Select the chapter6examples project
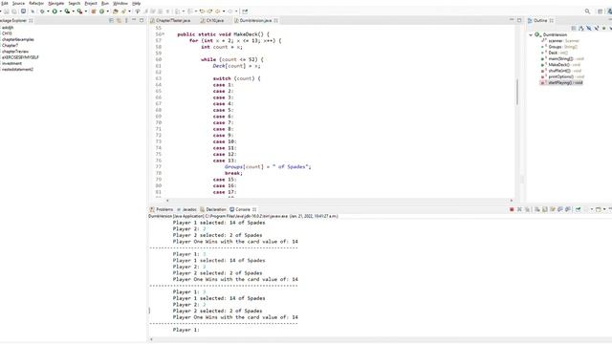 (x=17, y=39)
